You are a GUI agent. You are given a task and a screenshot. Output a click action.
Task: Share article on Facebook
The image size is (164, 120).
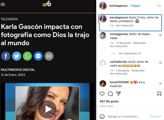tap(6, 56)
